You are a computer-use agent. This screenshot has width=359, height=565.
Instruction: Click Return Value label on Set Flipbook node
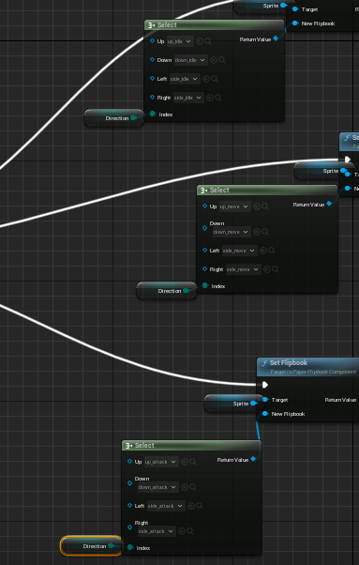point(340,400)
